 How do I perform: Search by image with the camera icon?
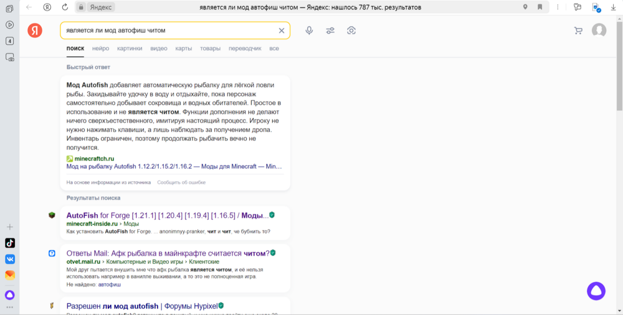(x=351, y=31)
